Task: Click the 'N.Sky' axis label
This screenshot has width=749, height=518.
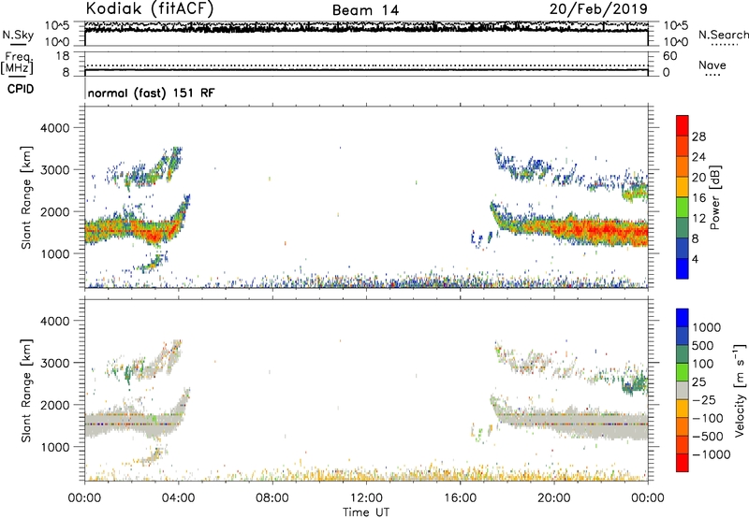Action: pyautogui.click(x=18, y=35)
